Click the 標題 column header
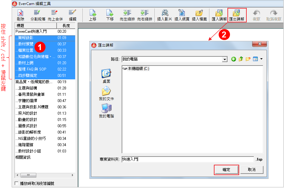 35,26
